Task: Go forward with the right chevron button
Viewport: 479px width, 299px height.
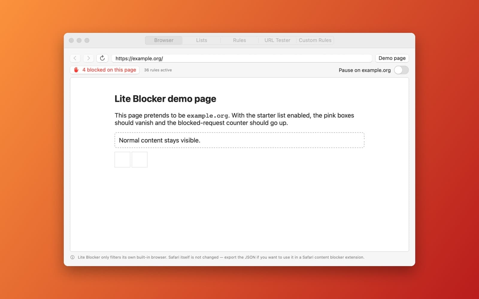Action: pyautogui.click(x=88, y=58)
